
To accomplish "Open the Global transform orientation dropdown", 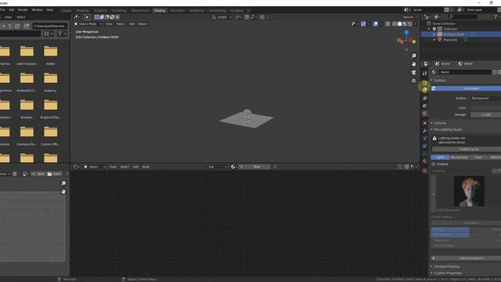I will click(x=222, y=17).
